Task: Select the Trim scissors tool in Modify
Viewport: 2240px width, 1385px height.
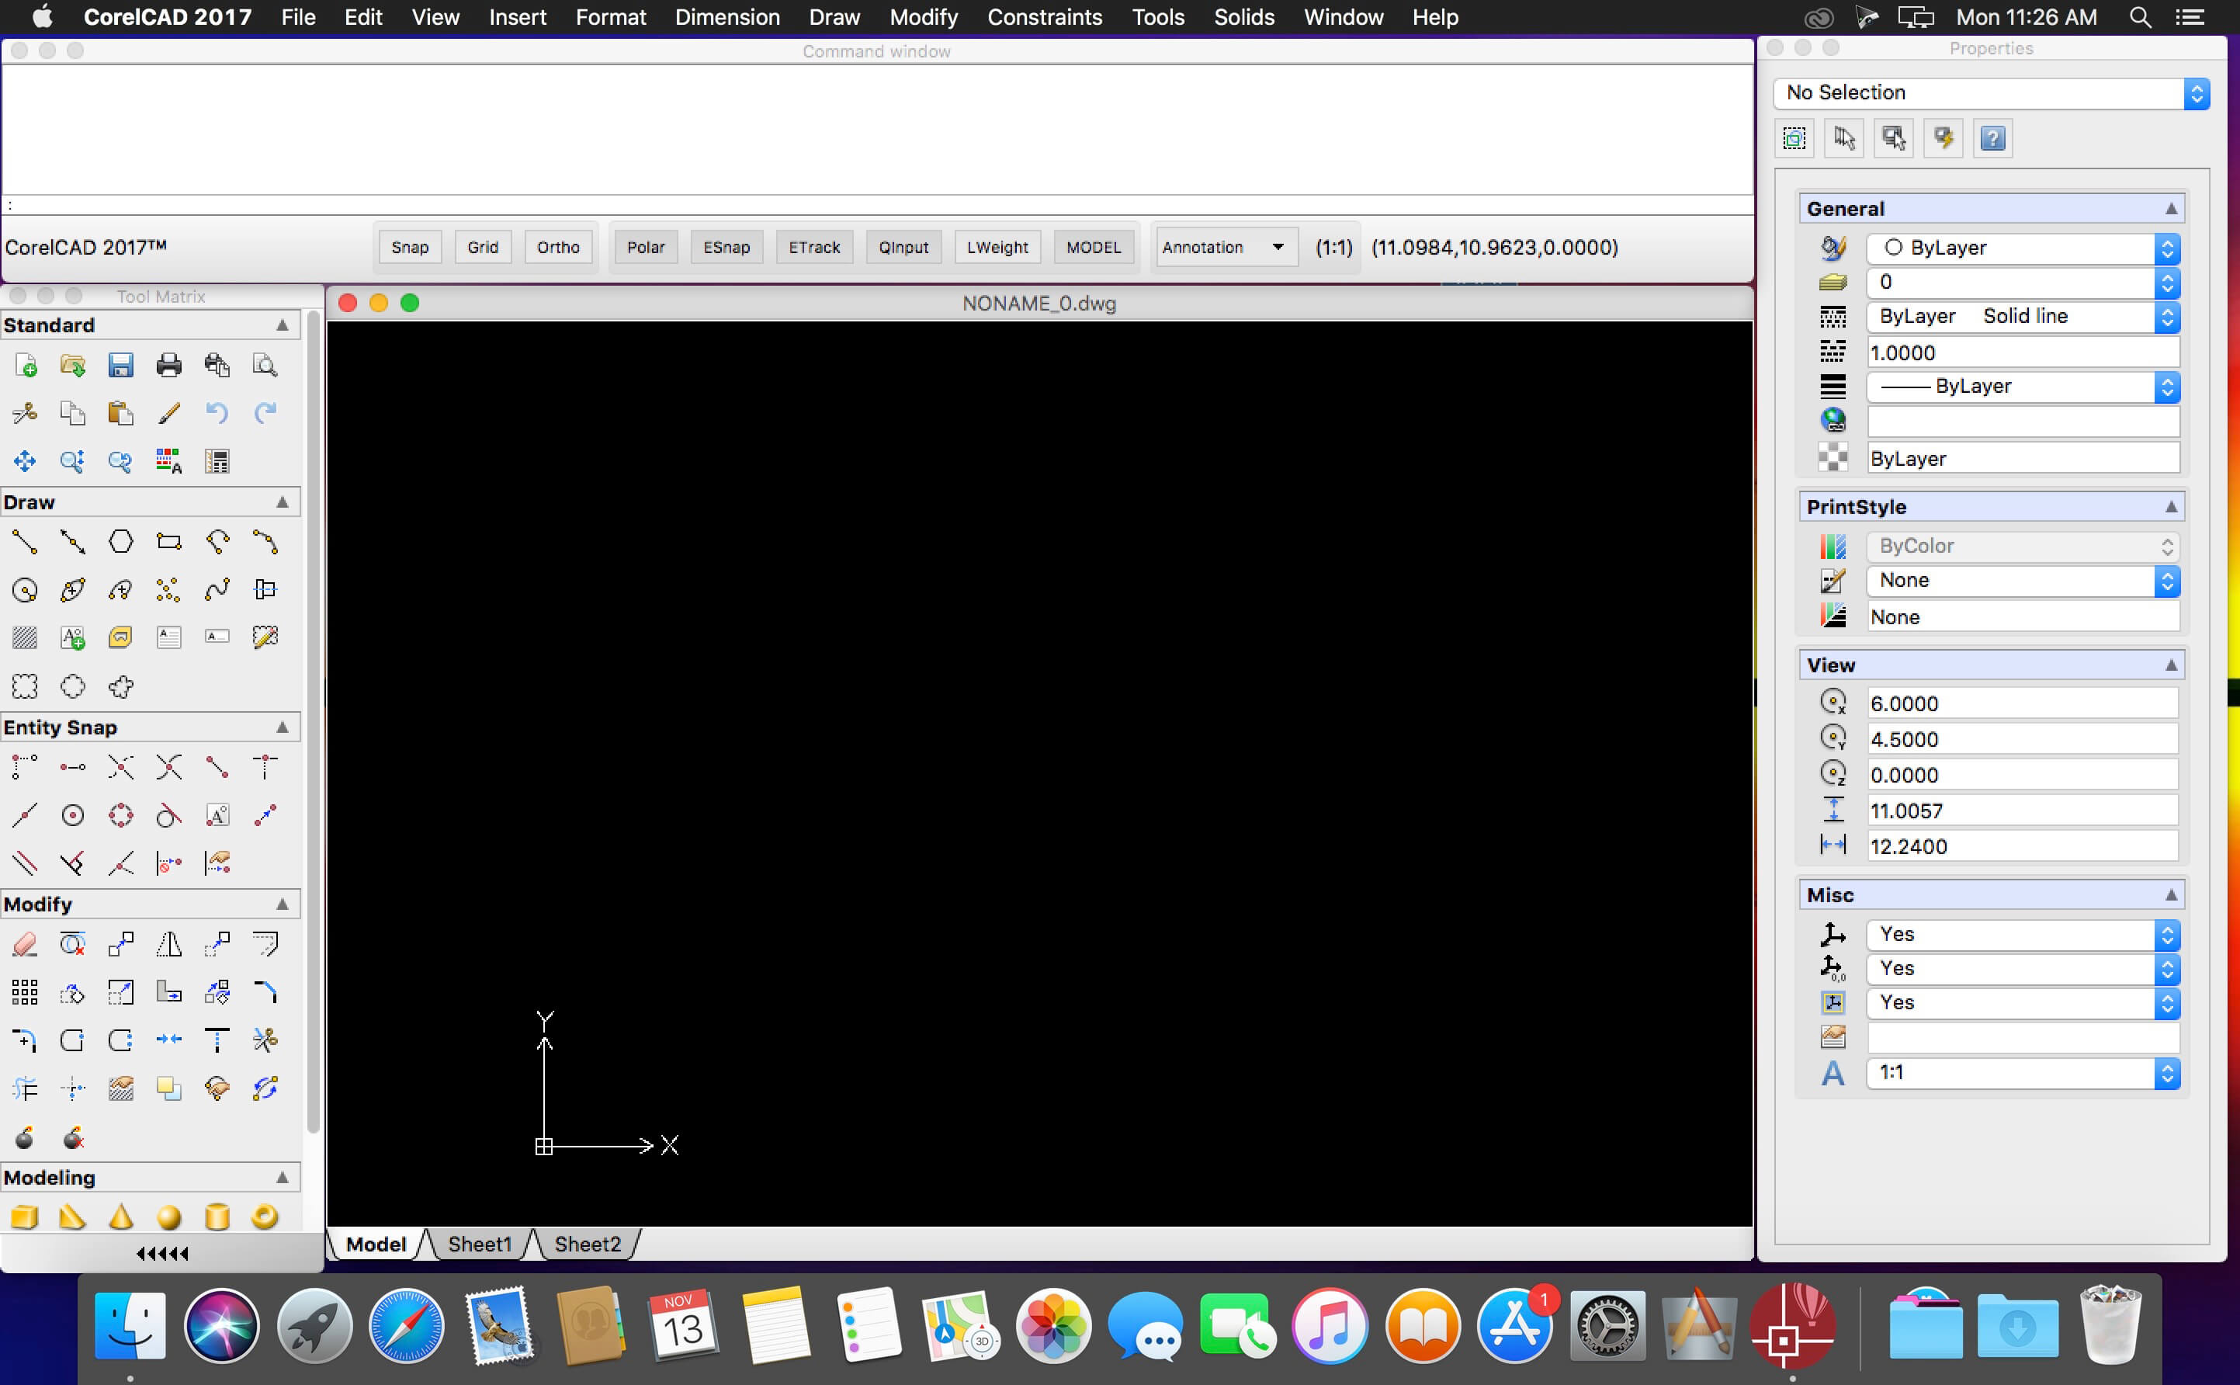Action: 265,1040
